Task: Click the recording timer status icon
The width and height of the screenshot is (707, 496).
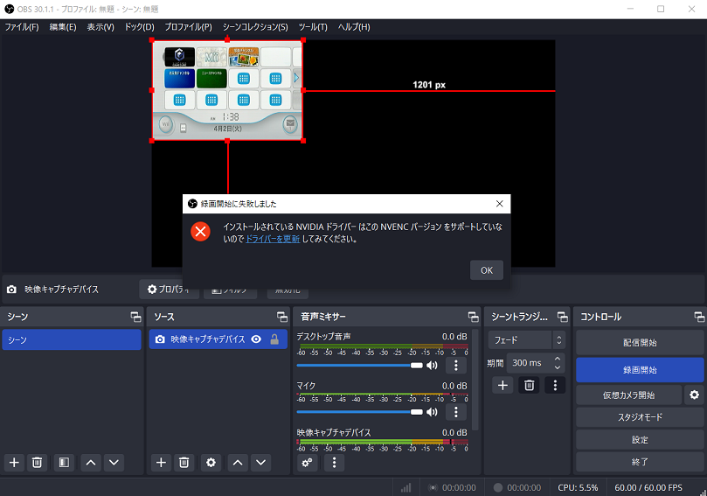Action: coord(498,488)
